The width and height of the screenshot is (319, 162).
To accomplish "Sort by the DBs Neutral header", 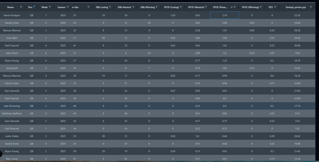I will click(124, 7).
